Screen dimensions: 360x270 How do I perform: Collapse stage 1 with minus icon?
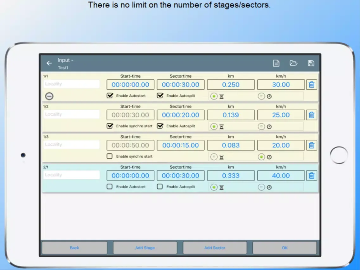49,96
